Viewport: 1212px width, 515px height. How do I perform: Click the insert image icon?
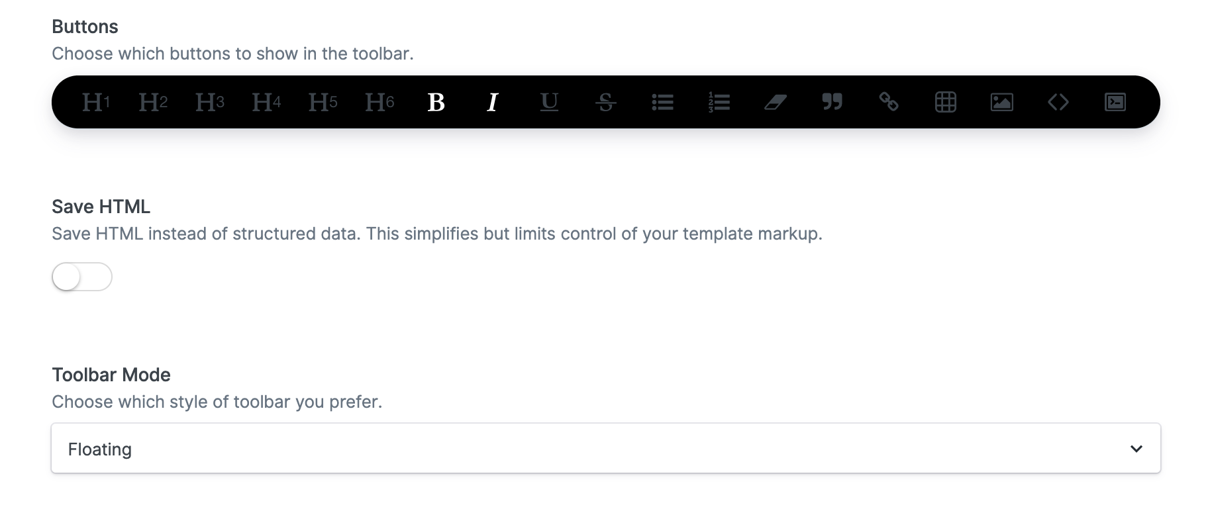click(x=1001, y=102)
